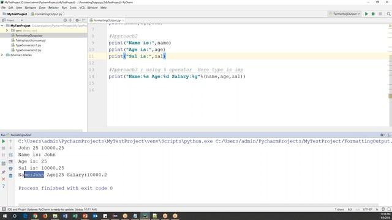Image resolution: width=392 pixels, height=220 pixels.
Task: Toggle the pin tab icon in Run panel
Action: click(4, 172)
